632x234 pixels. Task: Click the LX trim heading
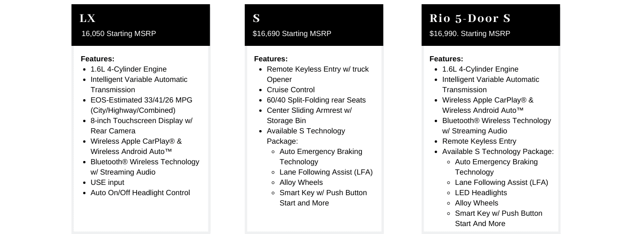(x=88, y=18)
